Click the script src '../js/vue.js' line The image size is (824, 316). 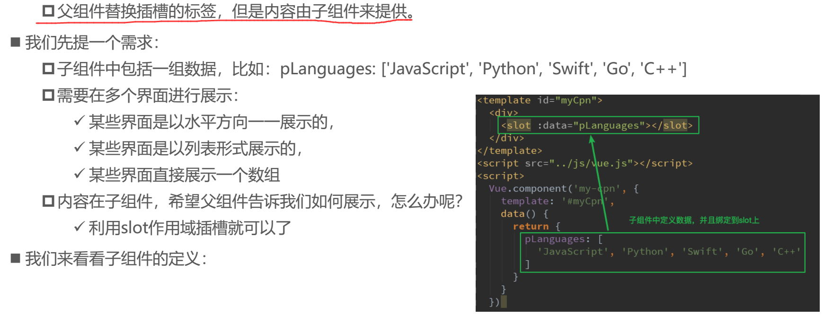click(585, 163)
